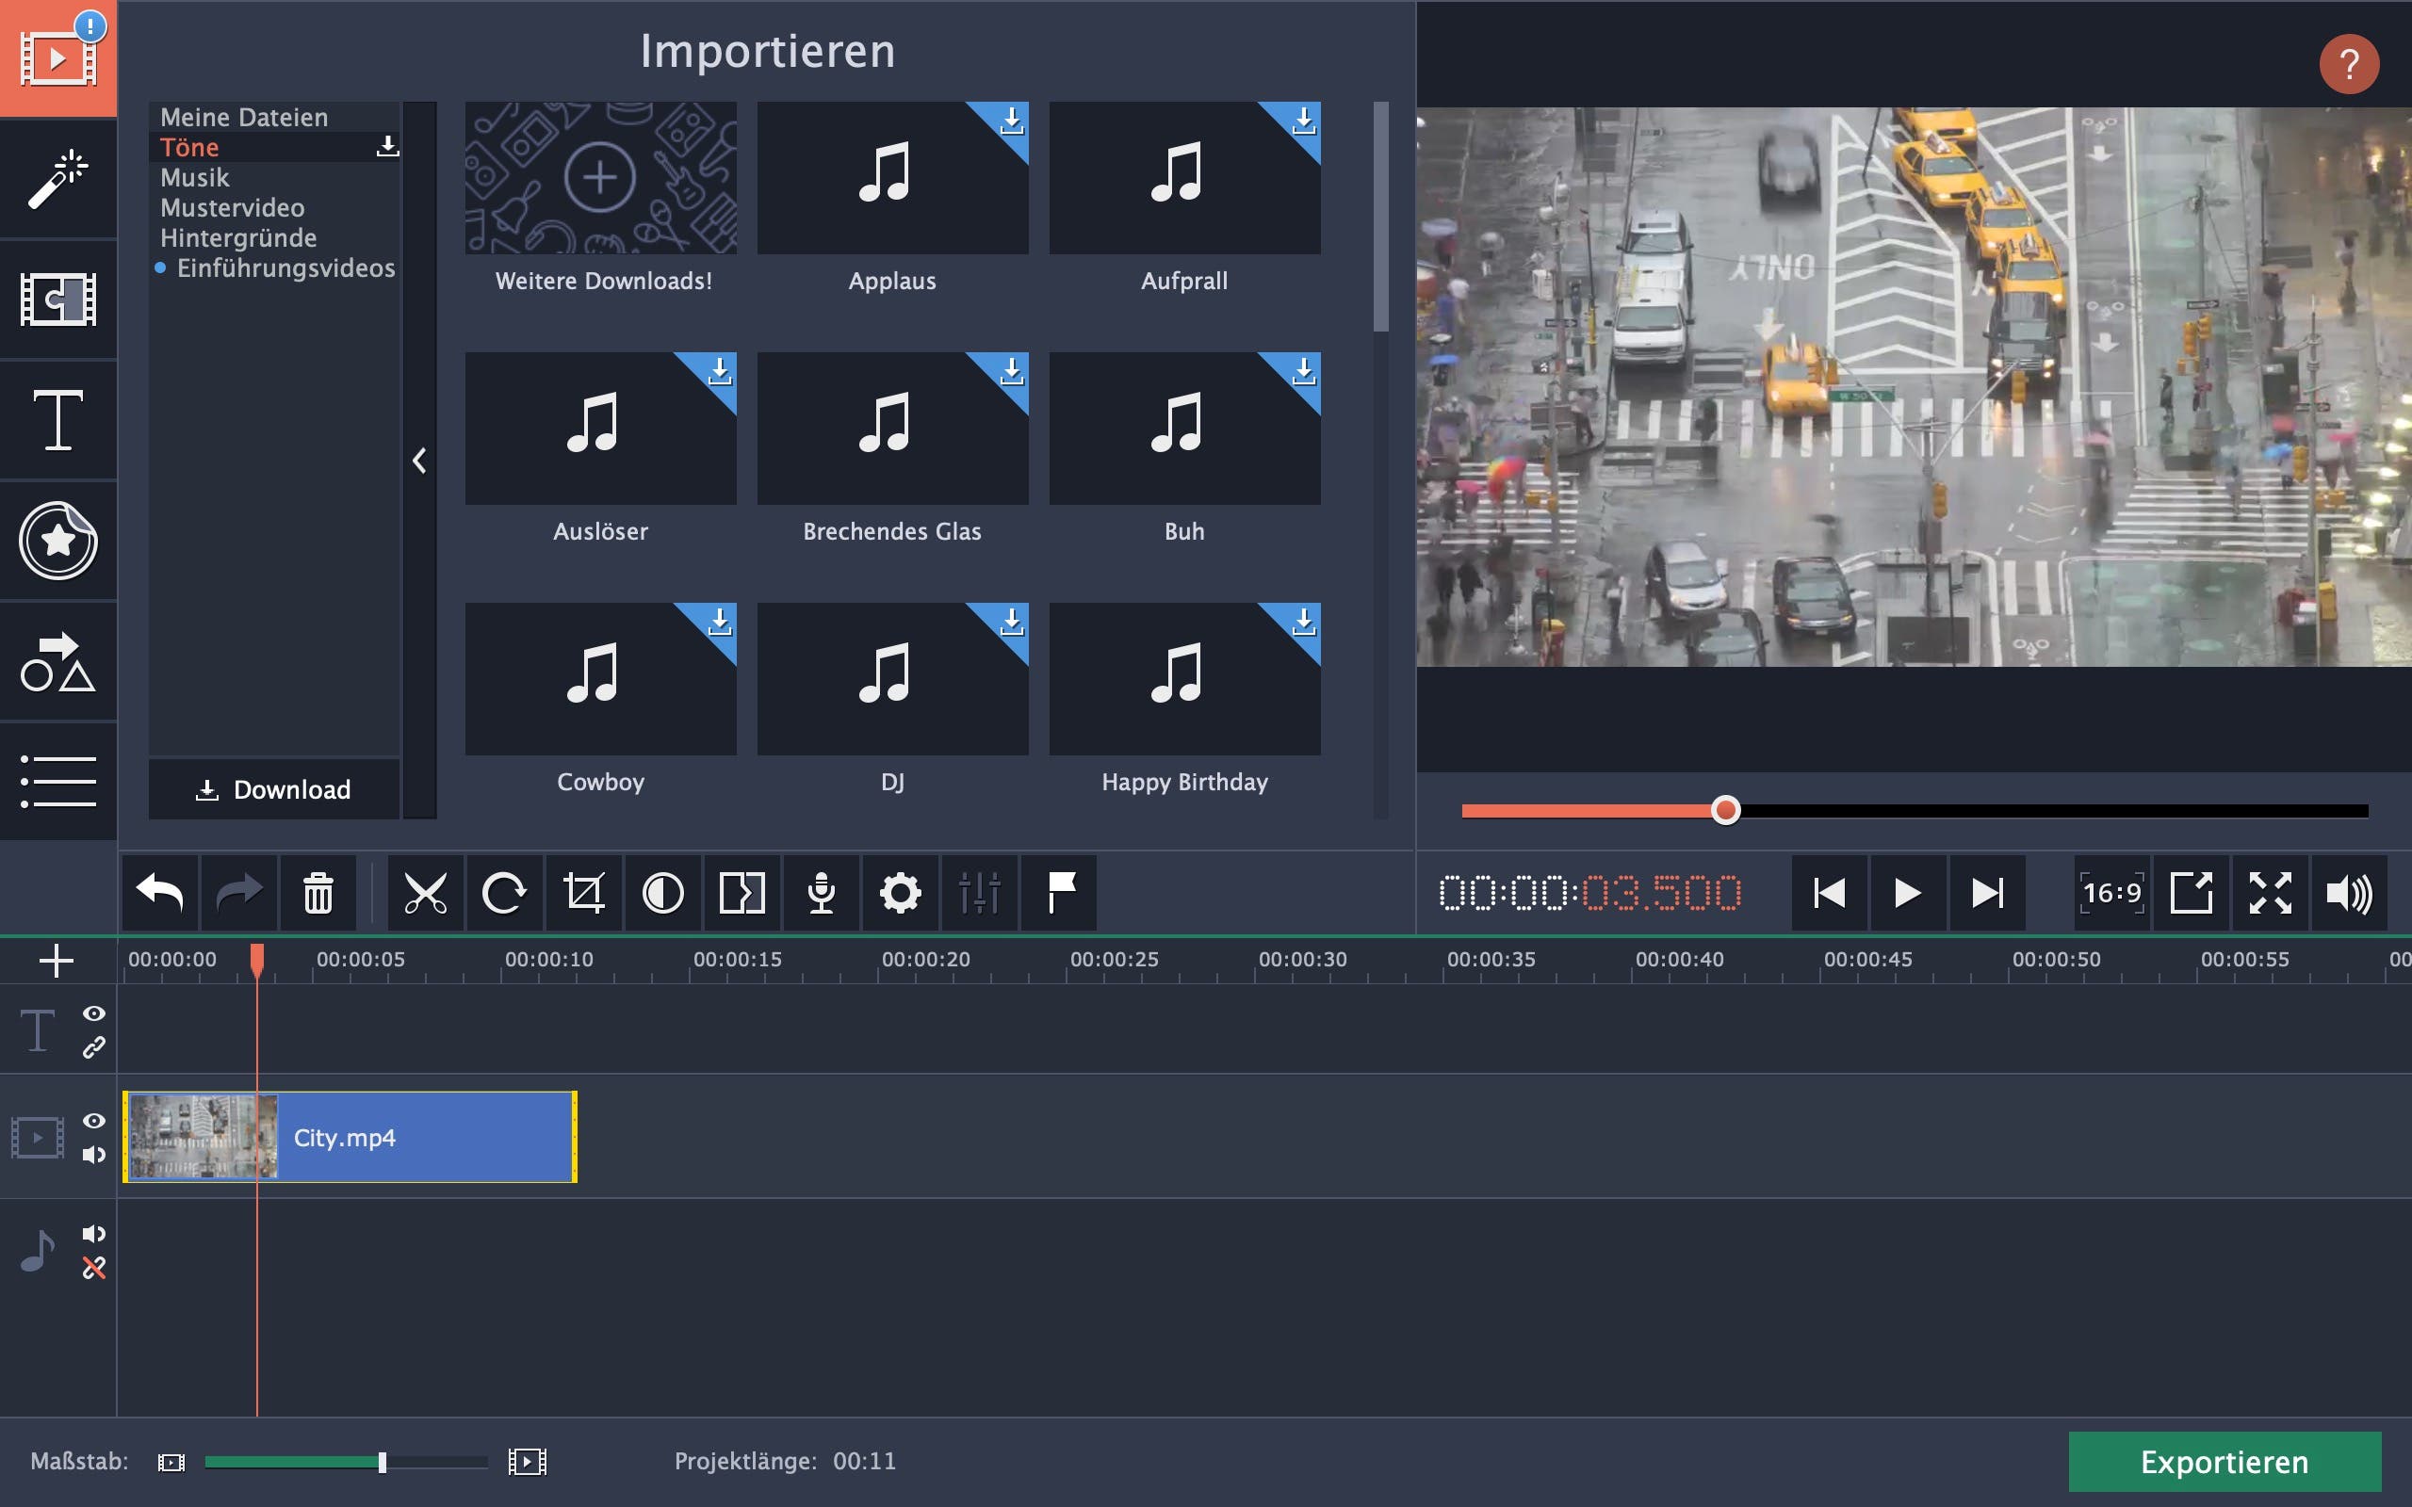
Task: Collapse the category list with chevron
Action: 419,461
